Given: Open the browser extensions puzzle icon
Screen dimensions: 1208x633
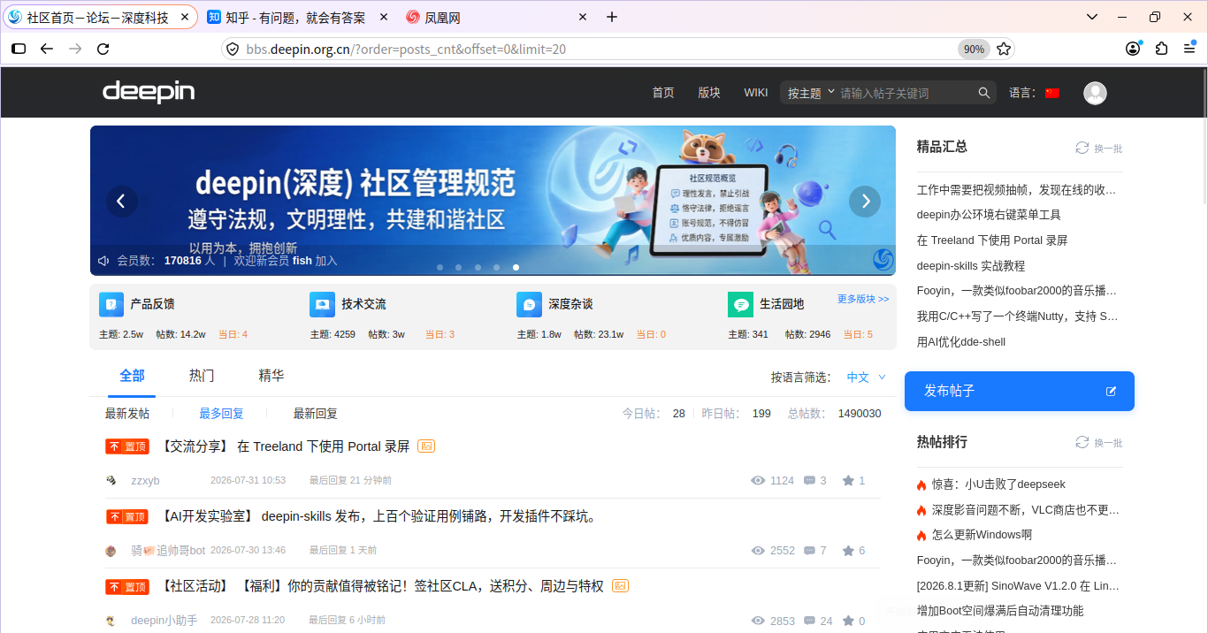Looking at the screenshot, I should [x=1162, y=49].
